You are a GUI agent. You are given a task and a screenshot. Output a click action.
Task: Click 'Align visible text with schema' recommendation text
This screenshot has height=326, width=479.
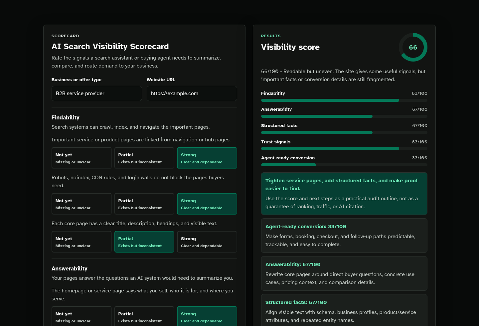pyautogui.click(x=341, y=316)
